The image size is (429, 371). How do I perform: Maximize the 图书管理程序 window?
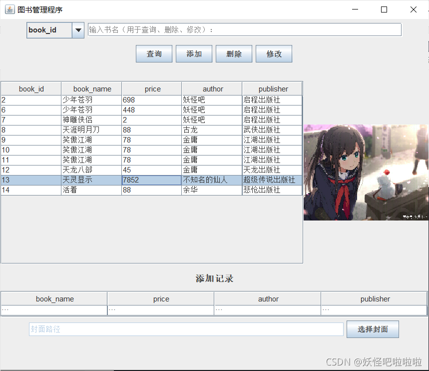point(384,9)
